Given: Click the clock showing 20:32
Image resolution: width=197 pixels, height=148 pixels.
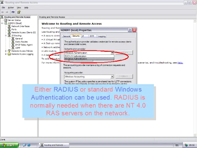Looking at the screenshot, I should click(x=191, y=145).
